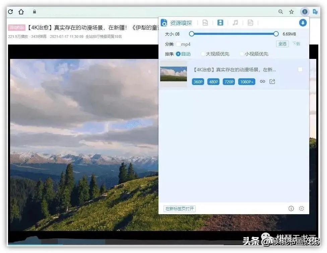Click the 下载 download button
327x253 pixels.
click(x=296, y=44)
